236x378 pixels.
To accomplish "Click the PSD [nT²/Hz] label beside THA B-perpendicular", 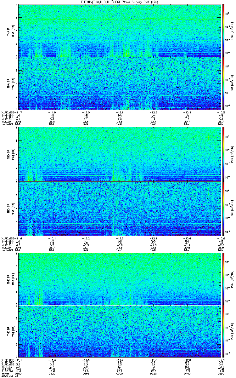I will [232, 31].
